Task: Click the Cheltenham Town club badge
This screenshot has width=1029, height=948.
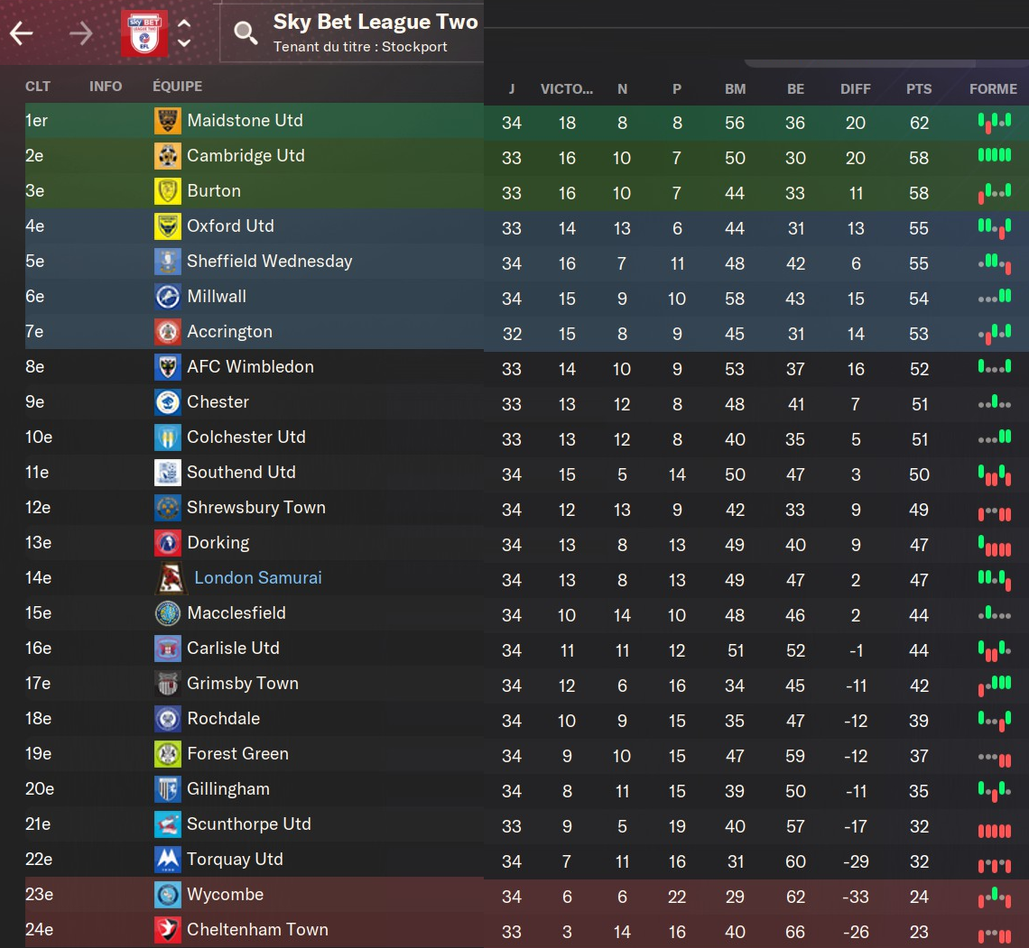Action: coord(168,930)
